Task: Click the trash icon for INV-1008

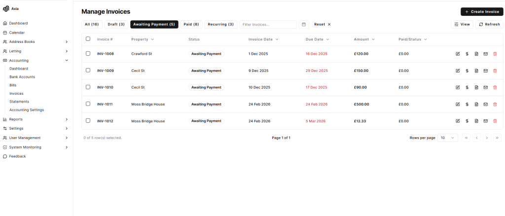Action: coord(495,54)
